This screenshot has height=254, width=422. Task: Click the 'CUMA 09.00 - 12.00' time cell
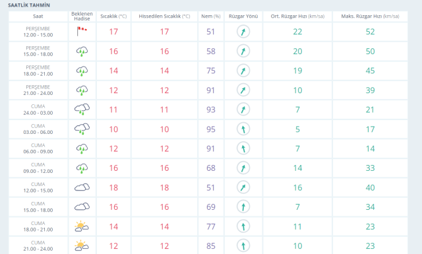[38, 168]
